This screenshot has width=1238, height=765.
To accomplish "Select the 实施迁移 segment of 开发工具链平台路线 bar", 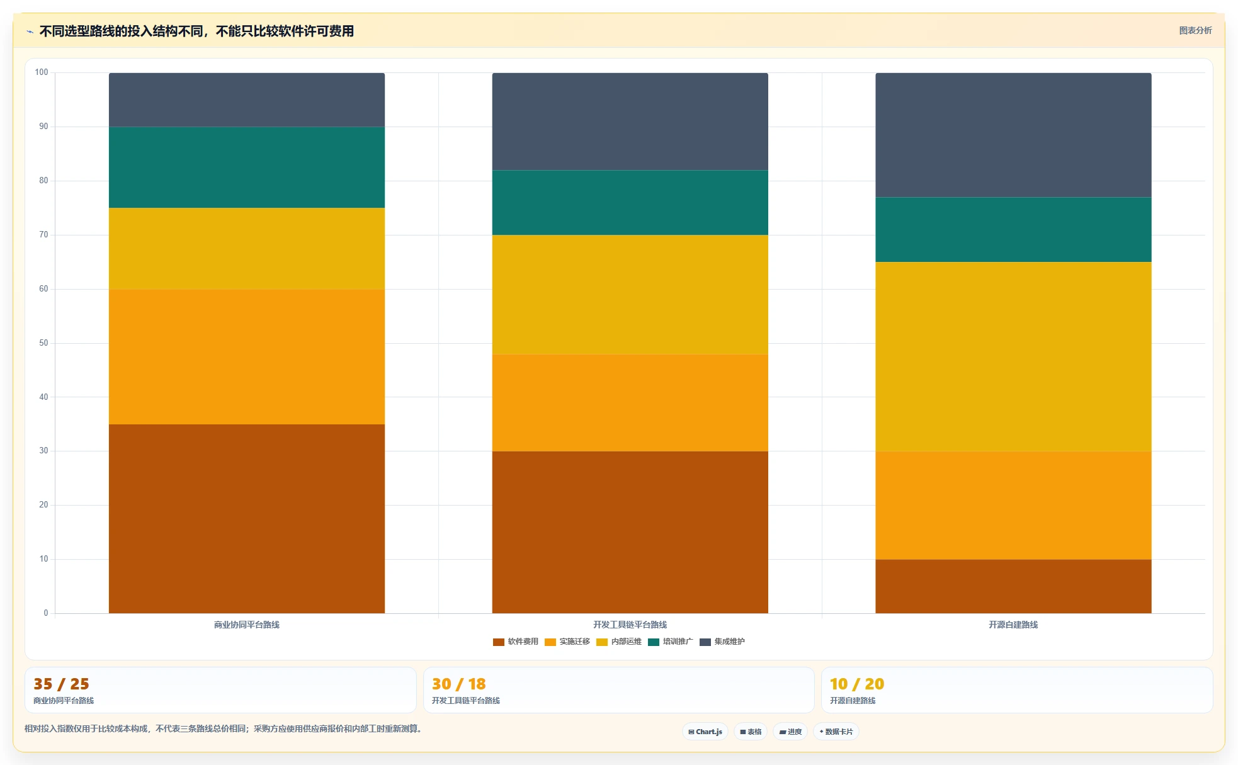I will click(630, 403).
